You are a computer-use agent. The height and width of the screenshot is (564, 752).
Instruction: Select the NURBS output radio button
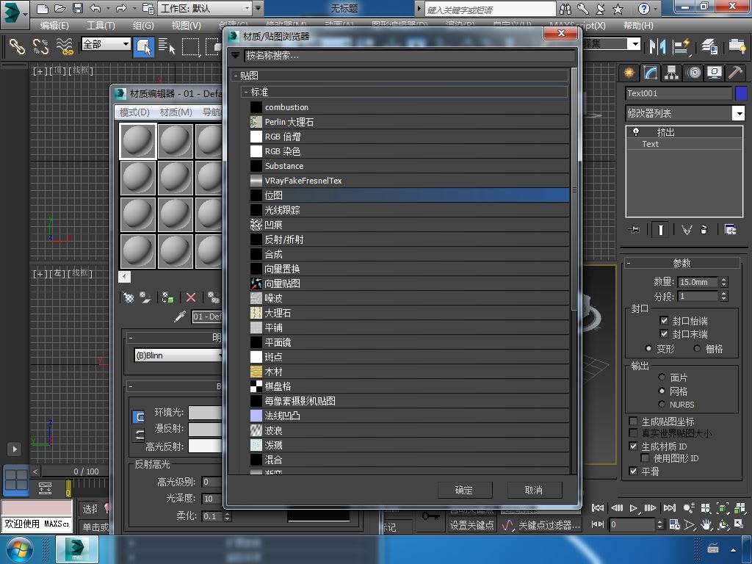click(662, 404)
